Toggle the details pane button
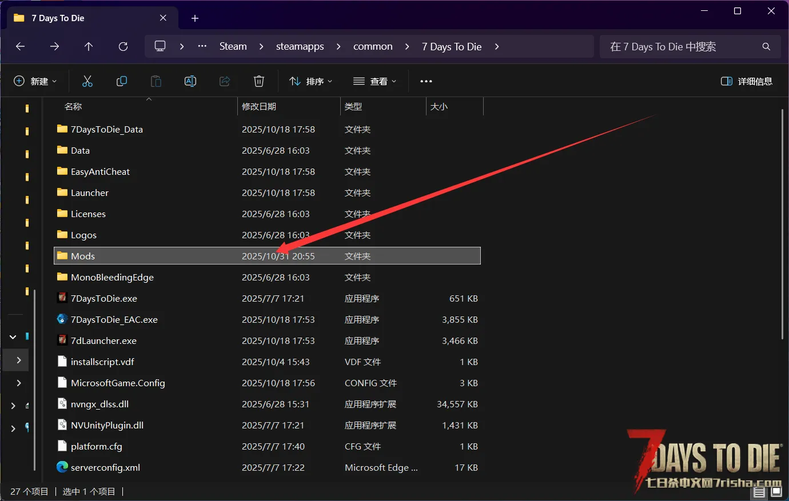The width and height of the screenshot is (789, 501). [x=747, y=81]
